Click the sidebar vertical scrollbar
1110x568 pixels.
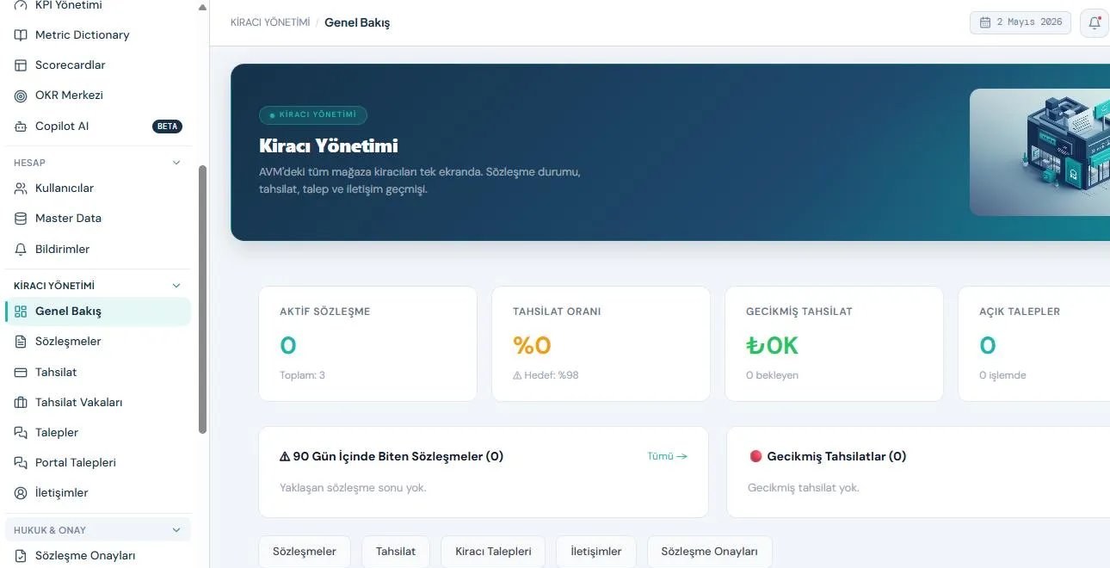pos(203,299)
